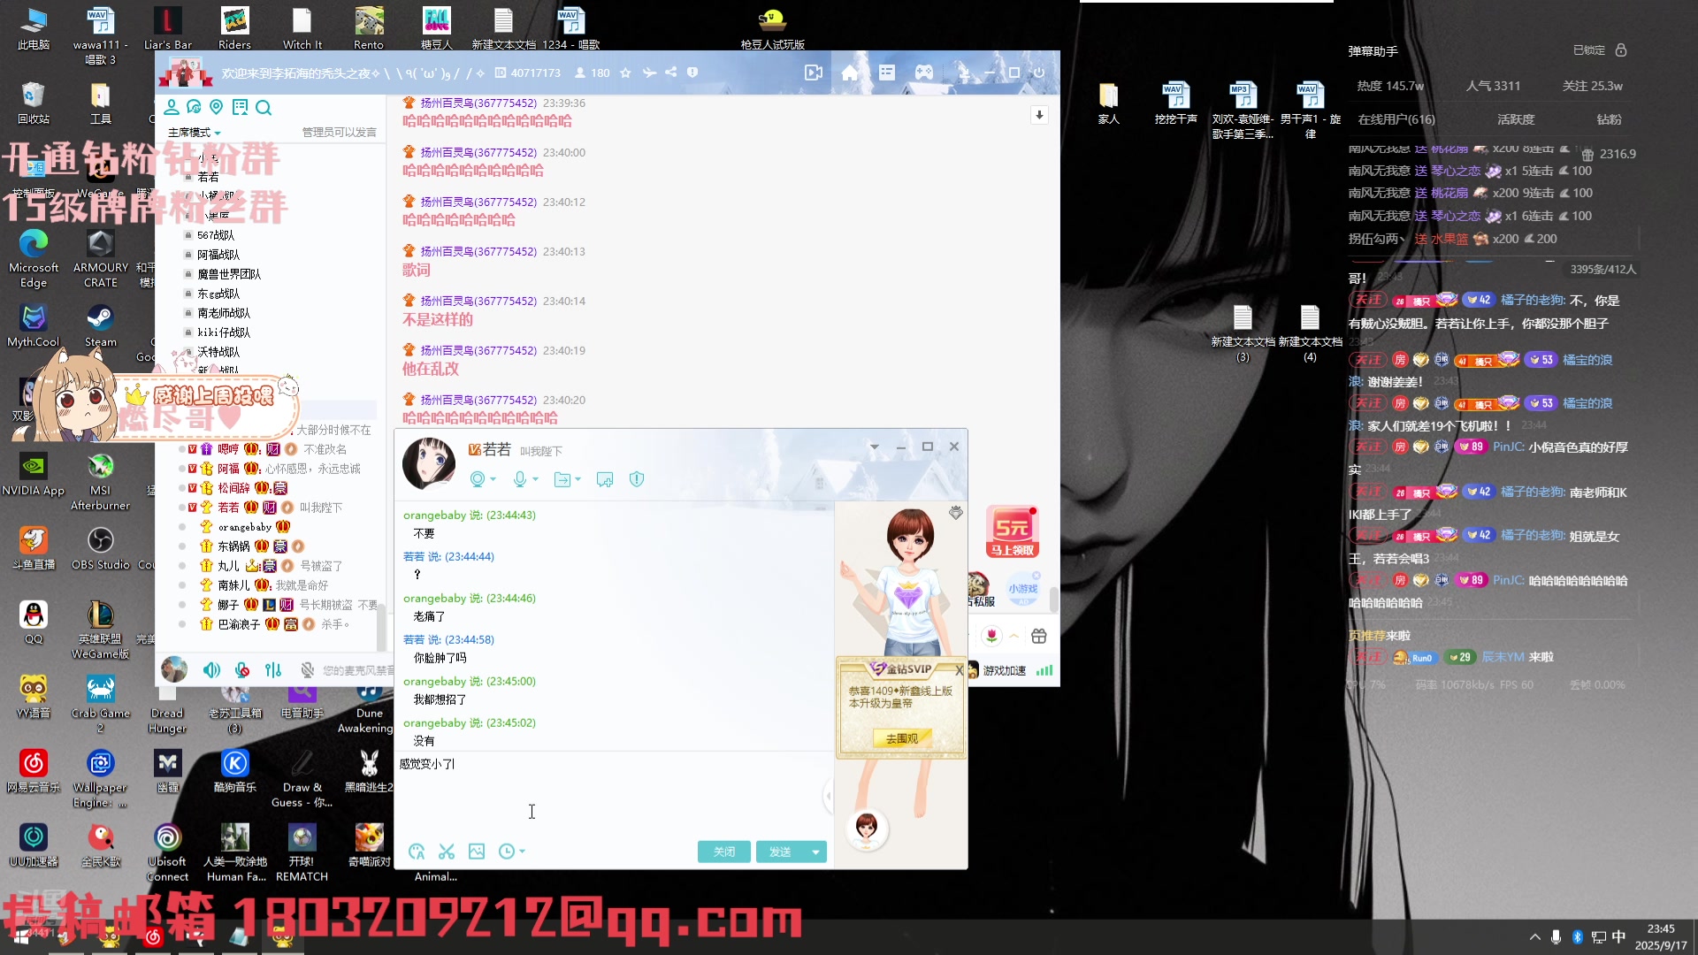Close the 金钻SVIP popup
1698x955 pixels.
959,670
